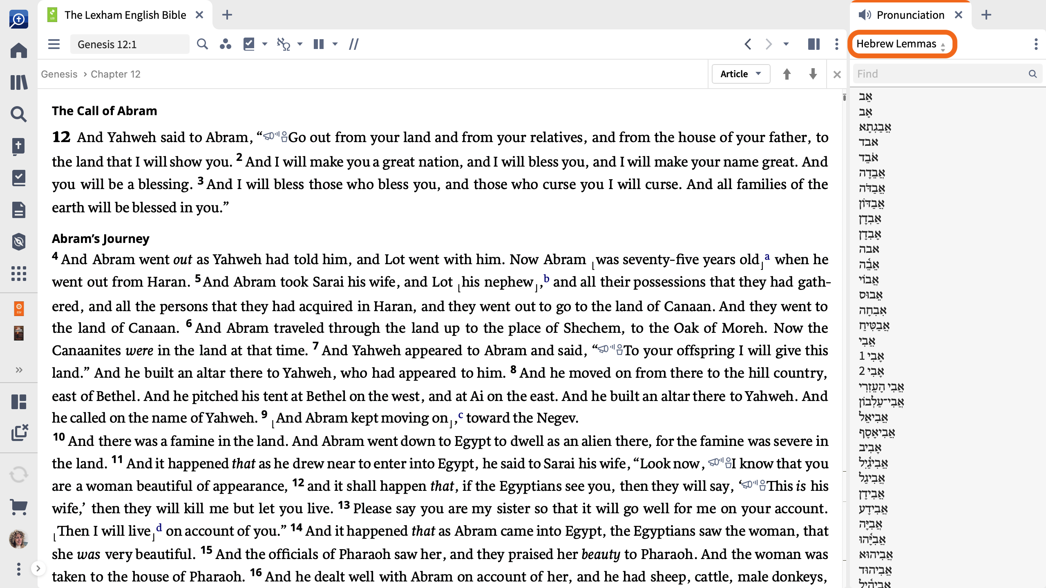This screenshot has height=588, width=1046.
Task: Toggle the split panel layout icon
Action: [x=814, y=44]
